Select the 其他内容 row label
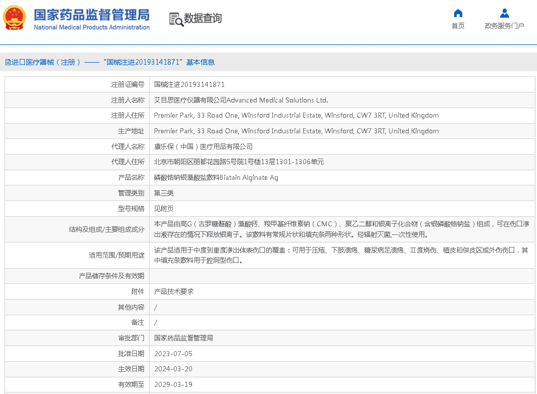537x394 pixels. (131, 308)
